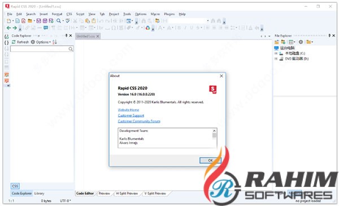
Task: Click the magnifier Search toolbar icon
Action: tap(59, 21)
